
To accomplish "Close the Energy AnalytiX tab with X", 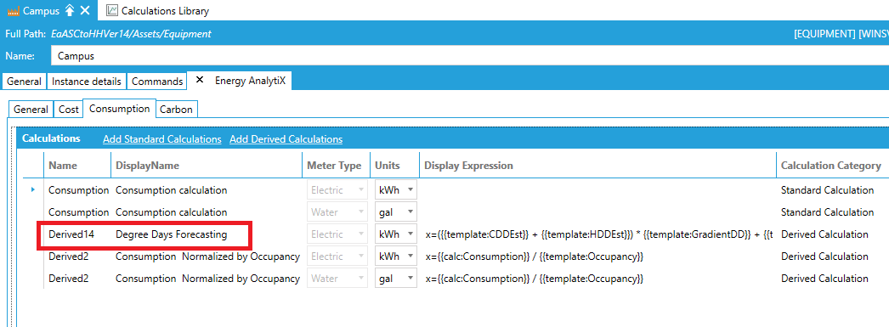I will pyautogui.click(x=199, y=81).
